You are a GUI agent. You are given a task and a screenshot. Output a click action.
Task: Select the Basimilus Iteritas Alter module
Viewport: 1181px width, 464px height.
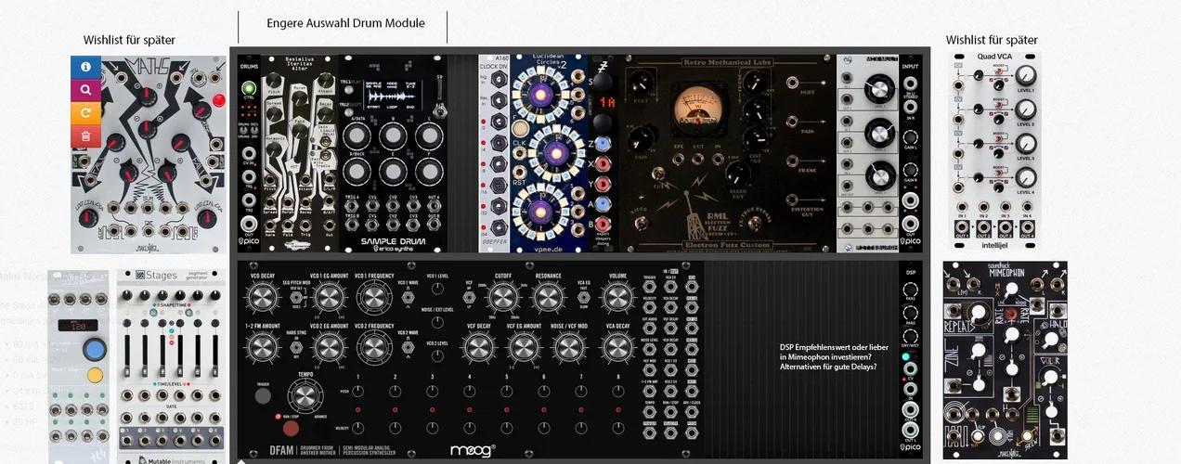tap(300, 153)
